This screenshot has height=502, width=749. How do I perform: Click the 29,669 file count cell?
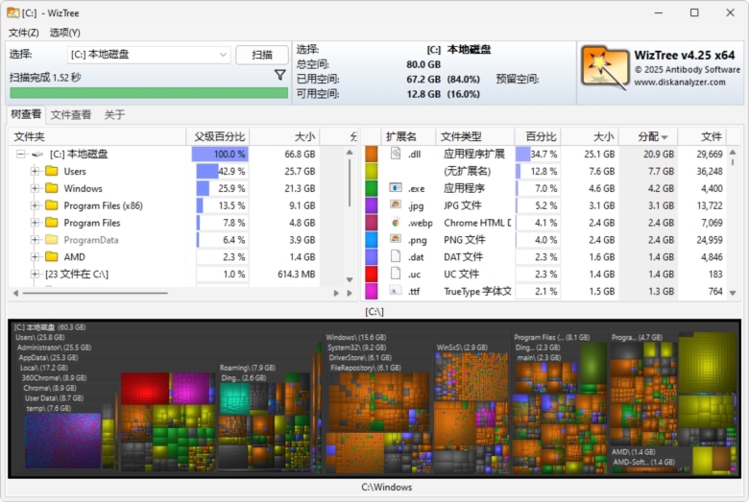click(x=710, y=154)
